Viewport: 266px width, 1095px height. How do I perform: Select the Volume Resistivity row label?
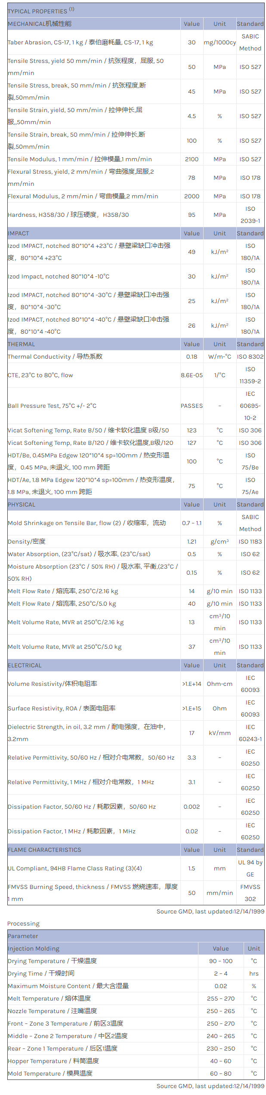click(x=53, y=684)
